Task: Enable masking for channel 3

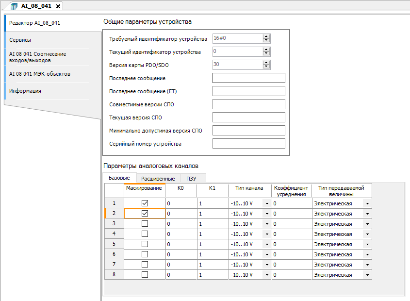Action: click(x=145, y=224)
